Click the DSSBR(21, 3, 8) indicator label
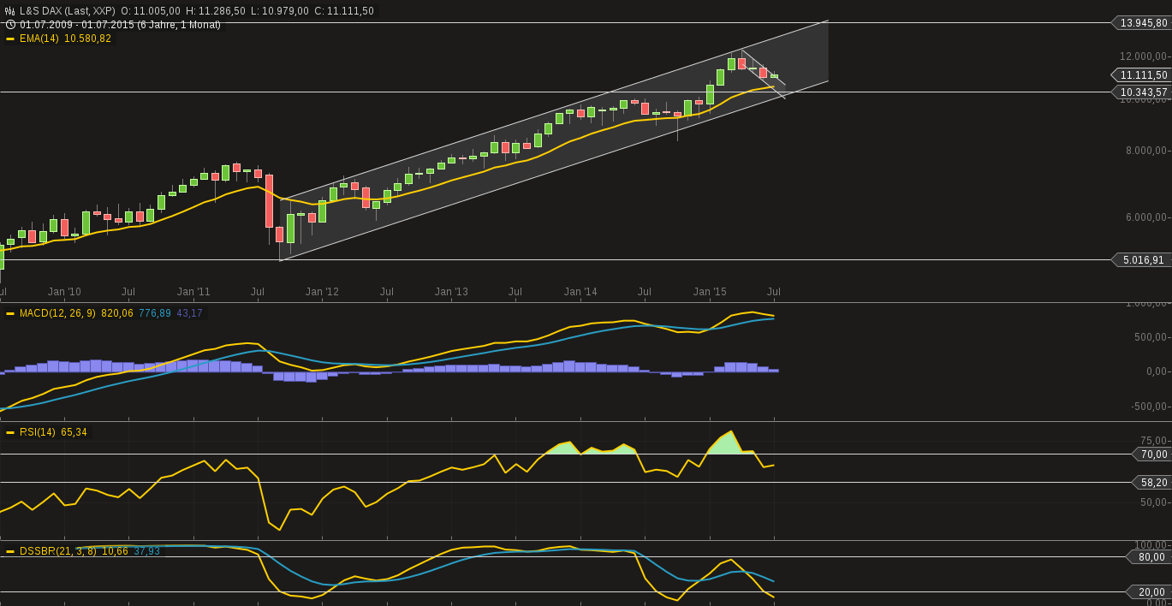1172x606 pixels. tap(57, 551)
